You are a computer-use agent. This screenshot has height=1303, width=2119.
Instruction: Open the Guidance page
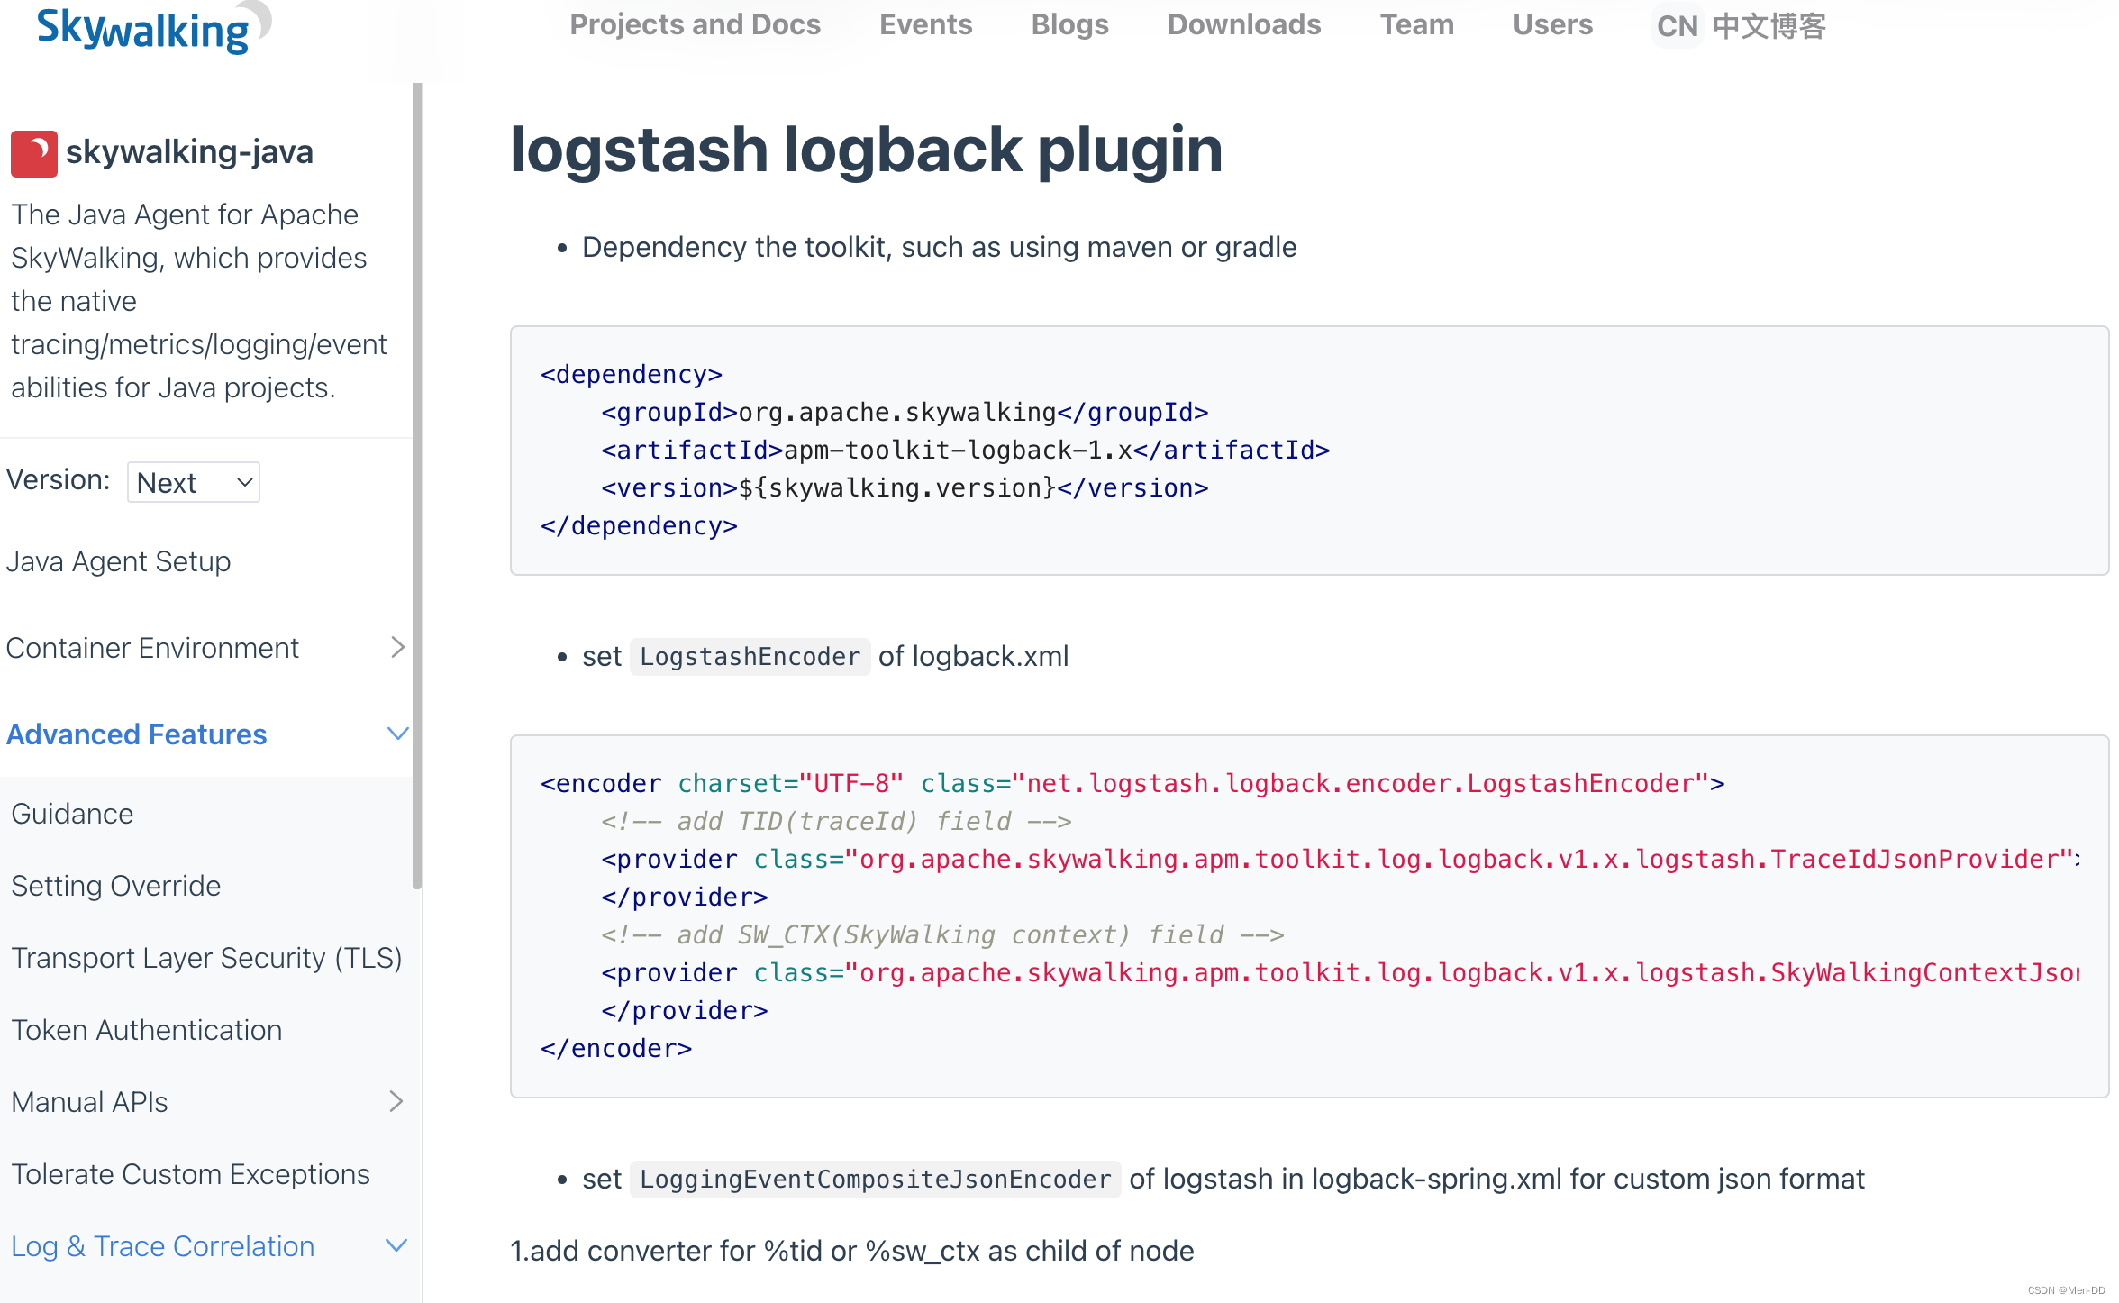[72, 814]
